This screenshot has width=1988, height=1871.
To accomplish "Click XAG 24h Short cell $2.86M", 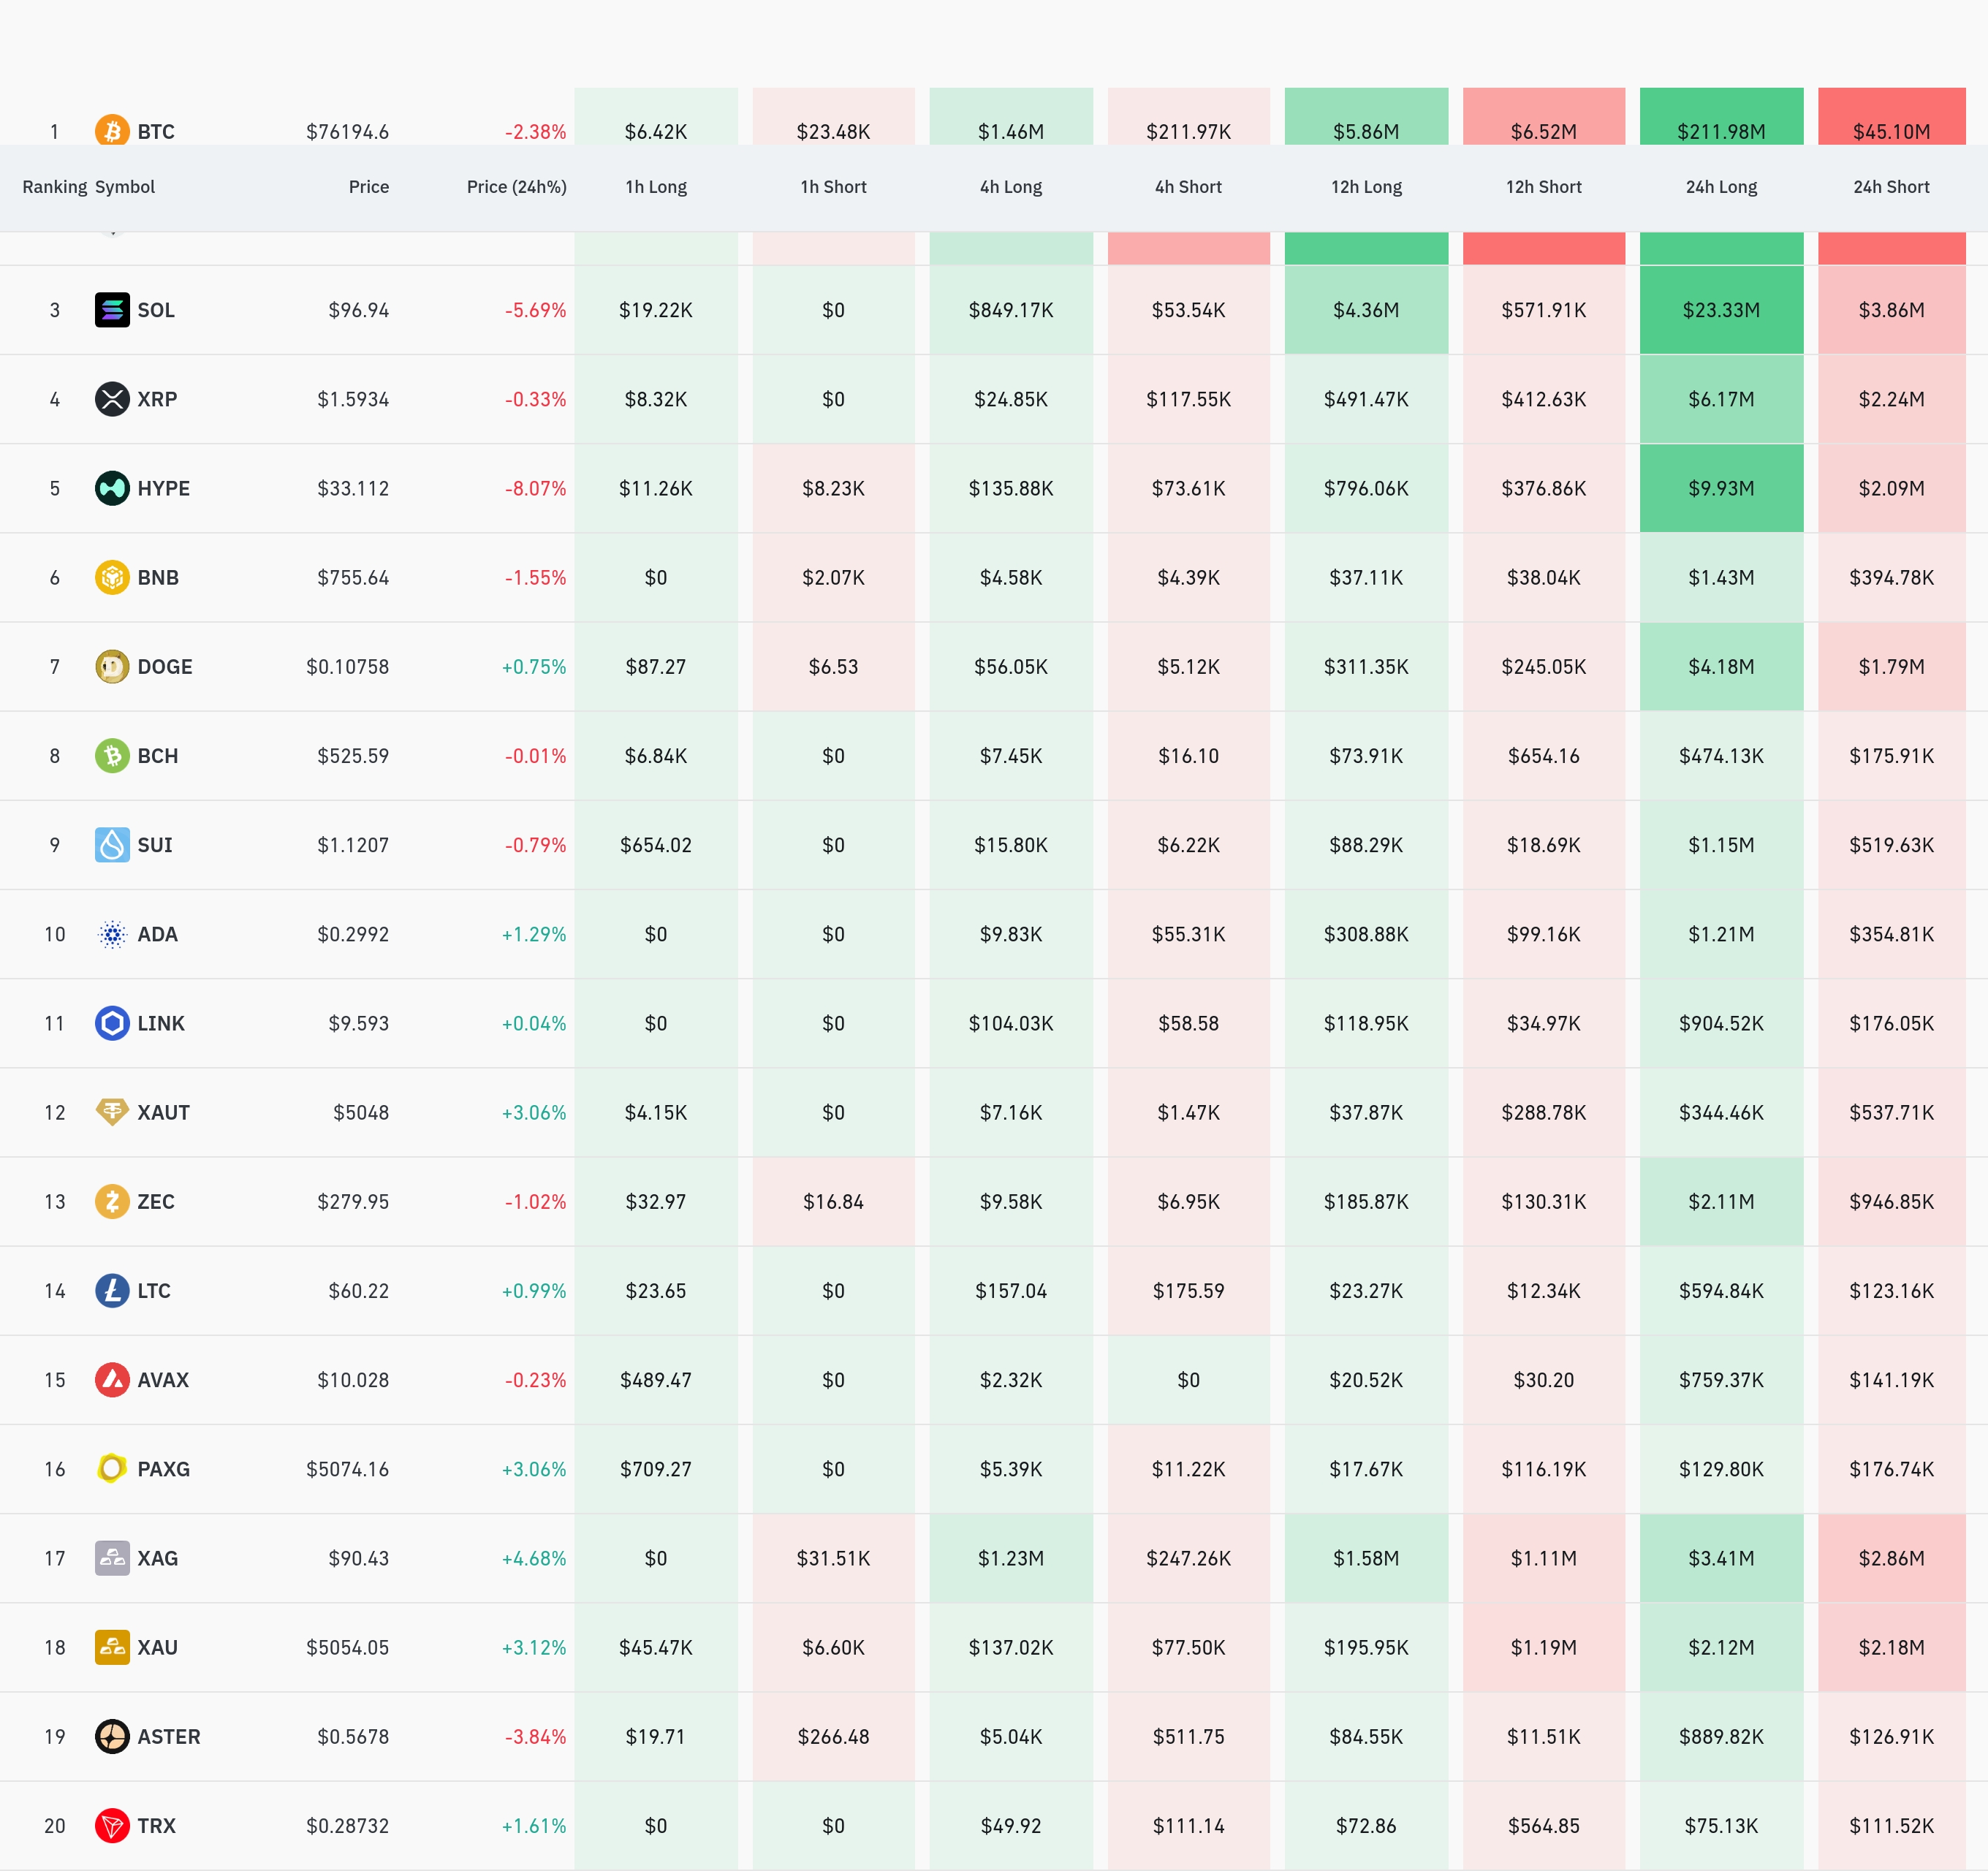I will coord(1891,1558).
